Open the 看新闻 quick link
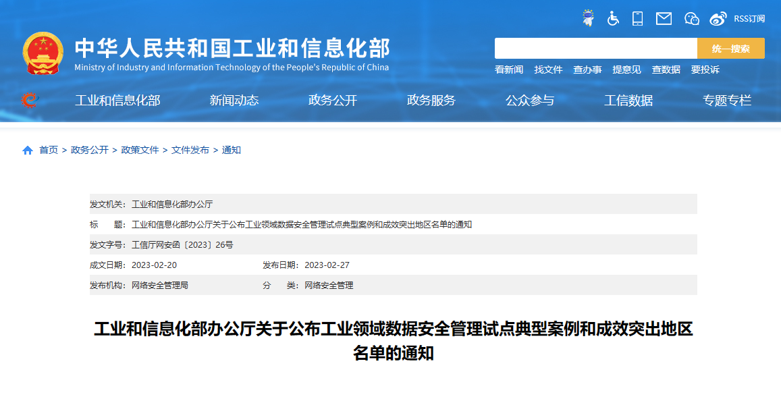The image size is (781, 401). pos(509,70)
